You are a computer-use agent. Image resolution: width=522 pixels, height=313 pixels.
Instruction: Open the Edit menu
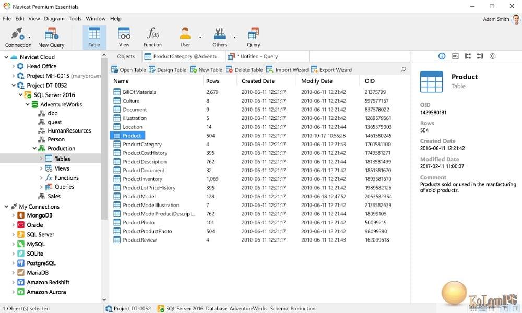click(20, 19)
